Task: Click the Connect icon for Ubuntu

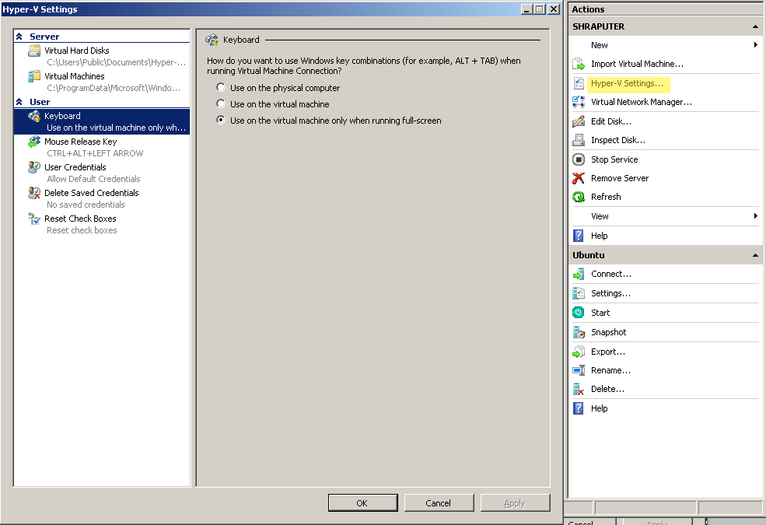Action: (579, 274)
